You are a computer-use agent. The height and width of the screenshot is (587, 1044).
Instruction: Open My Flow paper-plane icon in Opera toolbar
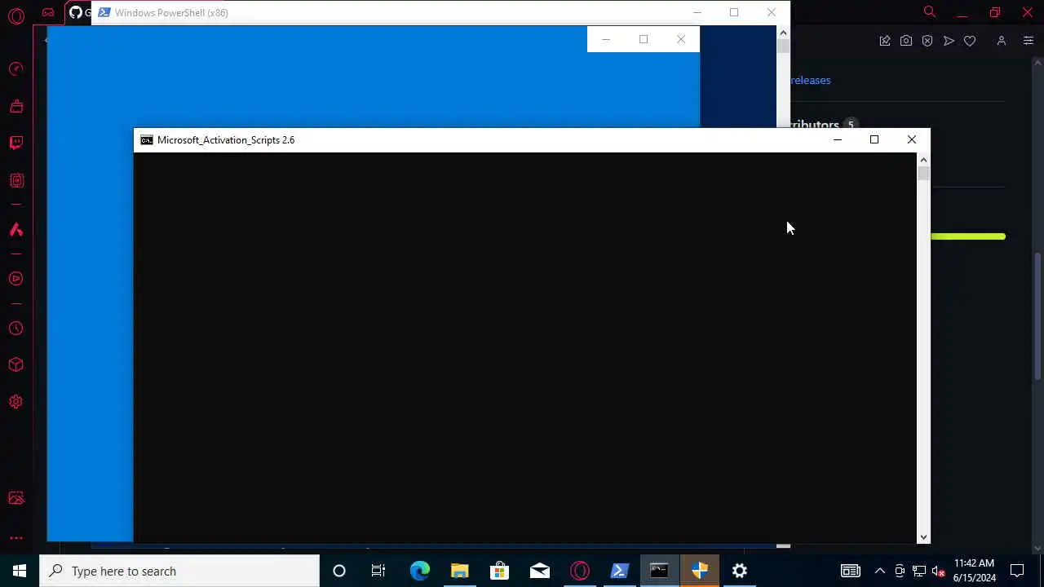point(949,41)
